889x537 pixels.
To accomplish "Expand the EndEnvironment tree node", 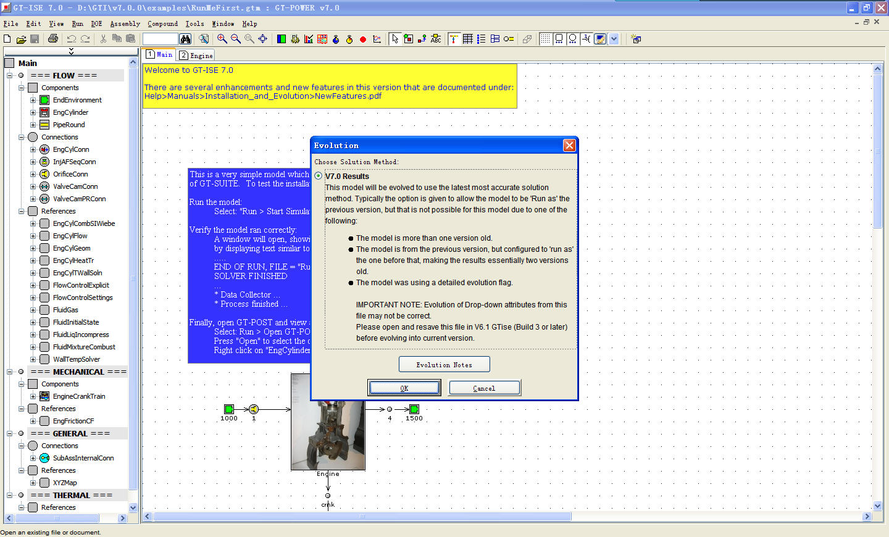I will click(x=33, y=100).
